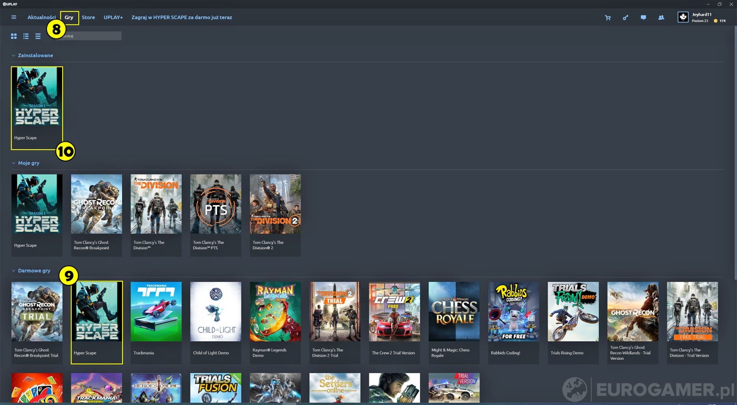Open Rayman Legends Demo tile
This screenshot has width=737, height=405.
pyautogui.click(x=275, y=323)
